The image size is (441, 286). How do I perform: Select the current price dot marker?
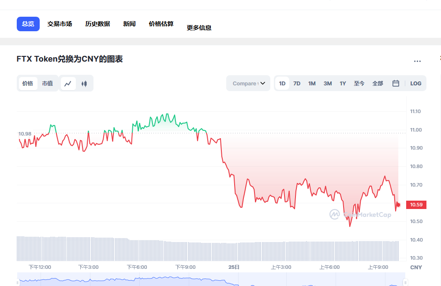coord(398,205)
